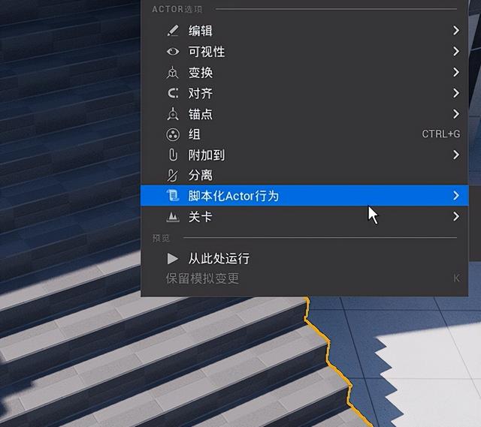Click the pencil icon beside 编辑
The image size is (481, 427).
coord(173,31)
